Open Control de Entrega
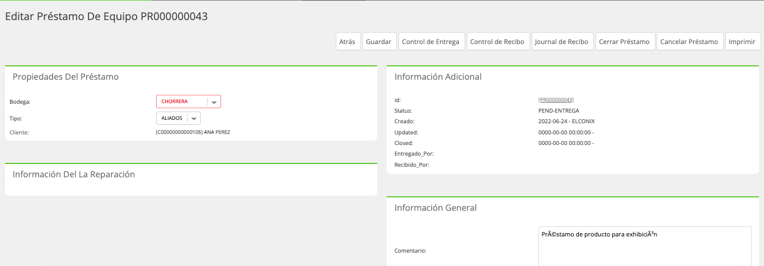Image resolution: width=764 pixels, height=266 pixels. pos(431,42)
